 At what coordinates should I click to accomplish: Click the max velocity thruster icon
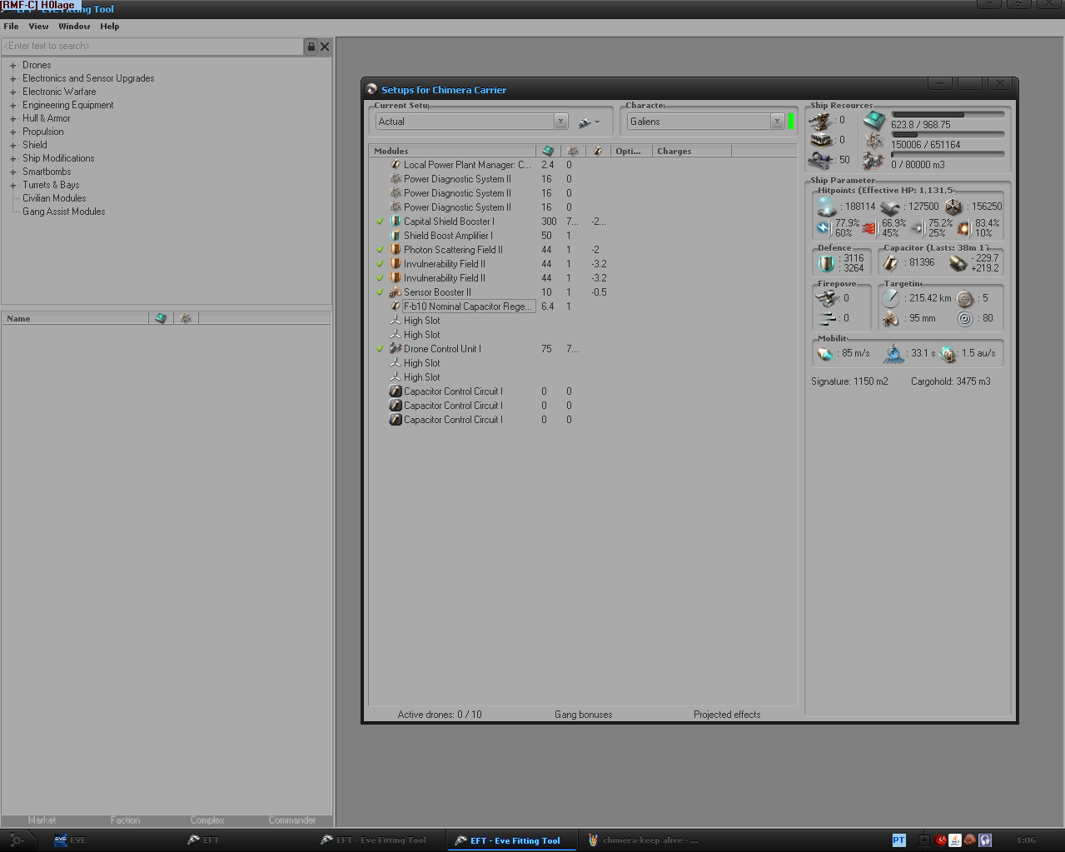825,354
